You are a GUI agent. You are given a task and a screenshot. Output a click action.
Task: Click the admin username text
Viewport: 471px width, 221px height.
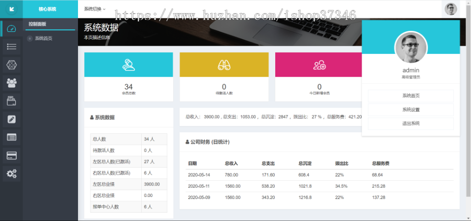pyautogui.click(x=411, y=71)
